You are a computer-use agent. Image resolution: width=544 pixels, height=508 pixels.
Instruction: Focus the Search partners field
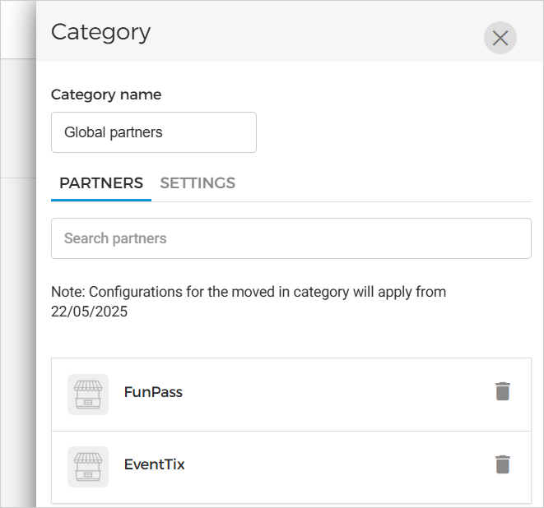point(291,238)
